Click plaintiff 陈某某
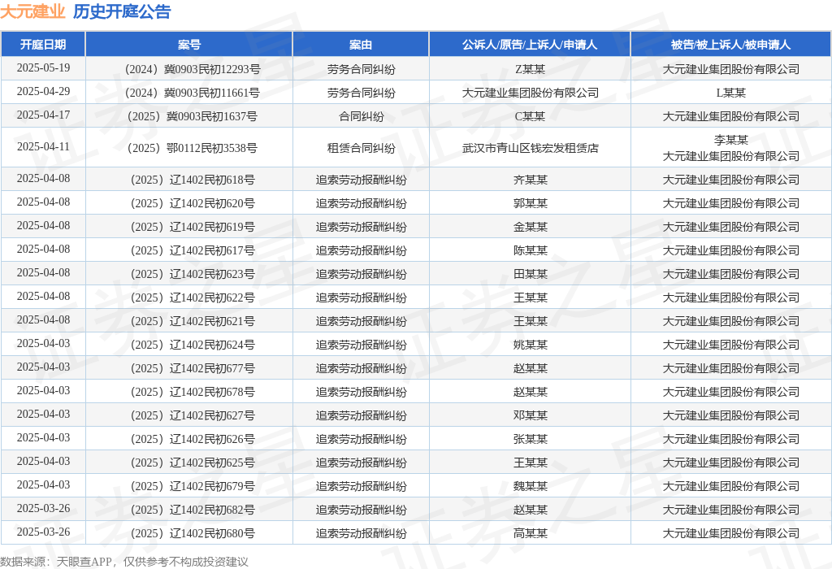The image size is (832, 569). (x=530, y=250)
